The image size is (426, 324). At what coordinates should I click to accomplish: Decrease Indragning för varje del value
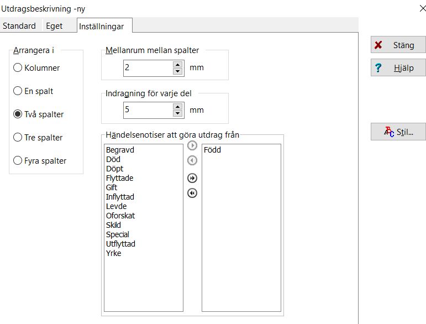177,113
